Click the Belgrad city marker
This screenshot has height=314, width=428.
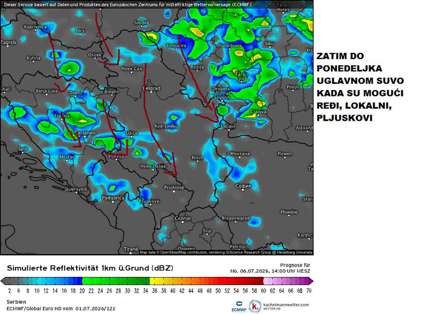[x=151, y=93]
